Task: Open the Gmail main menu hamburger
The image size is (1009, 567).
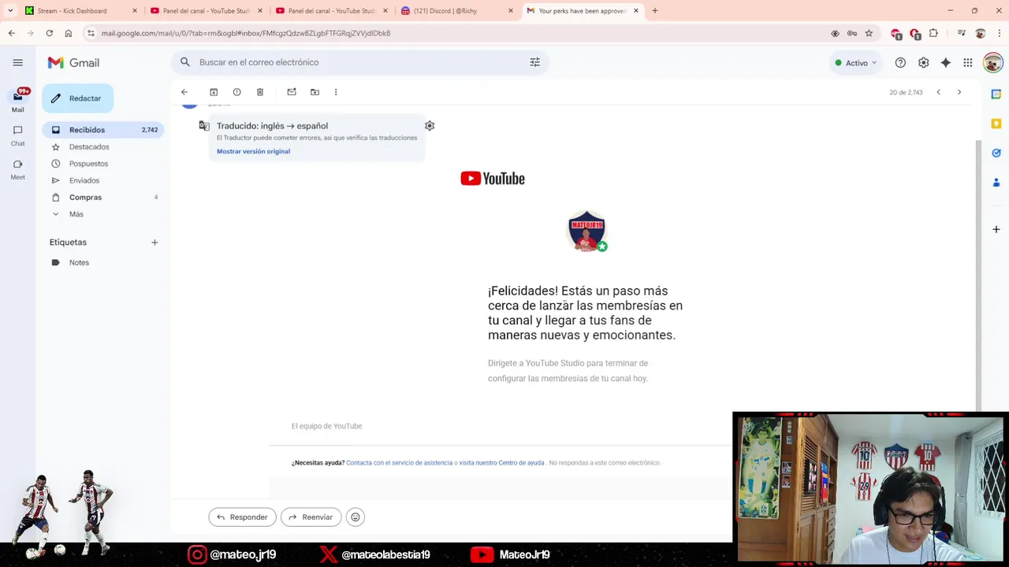Action: click(18, 62)
